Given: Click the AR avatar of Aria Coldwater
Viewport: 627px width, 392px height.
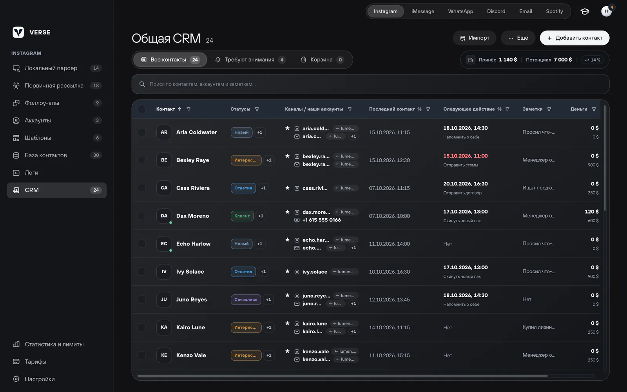Looking at the screenshot, I should click(x=164, y=132).
